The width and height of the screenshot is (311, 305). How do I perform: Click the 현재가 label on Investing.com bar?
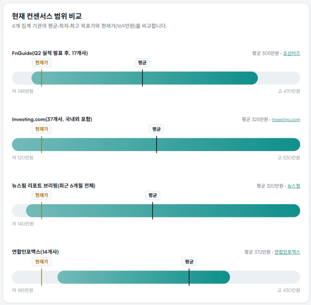(42, 129)
